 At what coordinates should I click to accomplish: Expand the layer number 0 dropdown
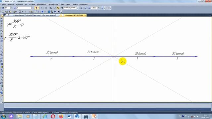coord(32,8)
